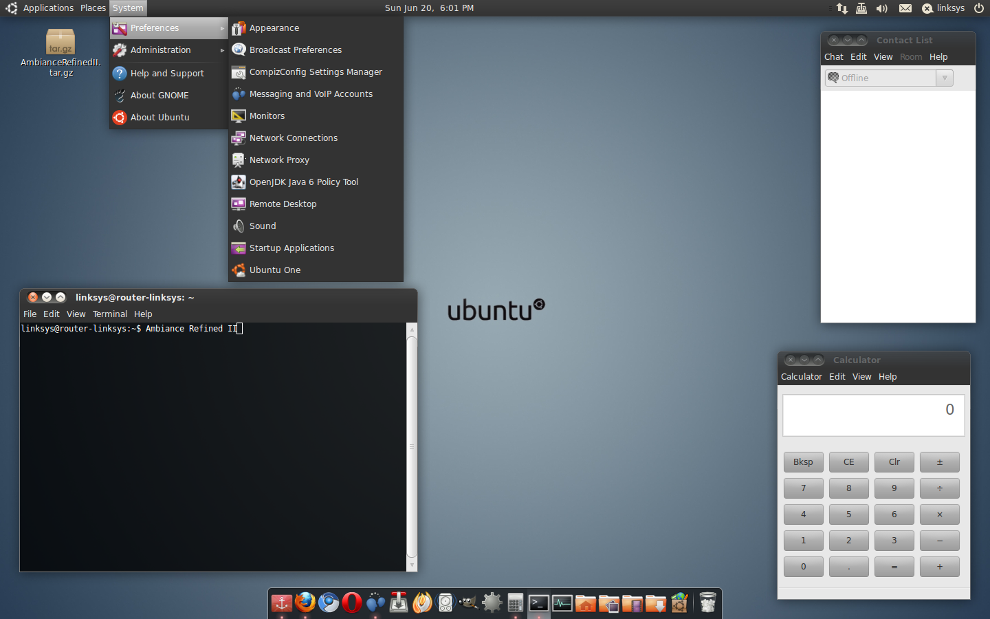Open the power session menu icon
The width and height of the screenshot is (990, 619).
[979, 8]
